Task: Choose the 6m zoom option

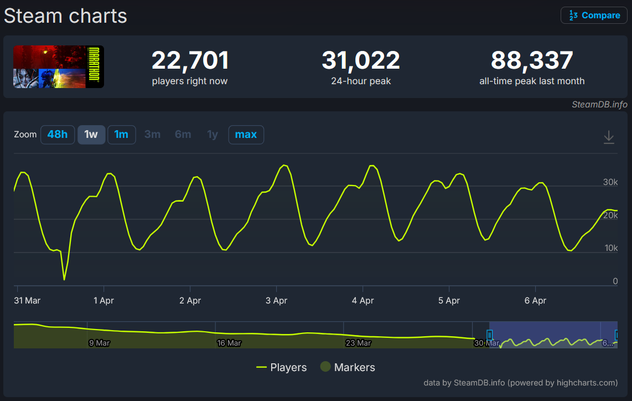Action: (183, 135)
